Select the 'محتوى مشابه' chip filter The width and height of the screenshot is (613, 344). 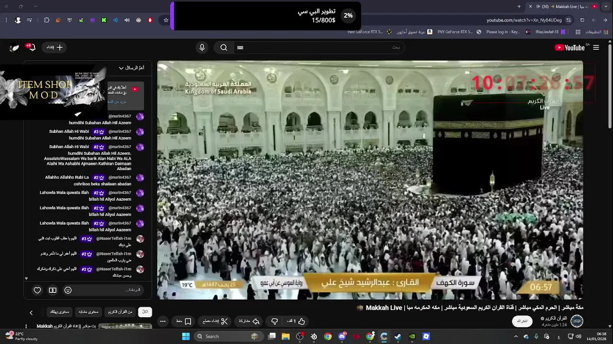(89, 312)
